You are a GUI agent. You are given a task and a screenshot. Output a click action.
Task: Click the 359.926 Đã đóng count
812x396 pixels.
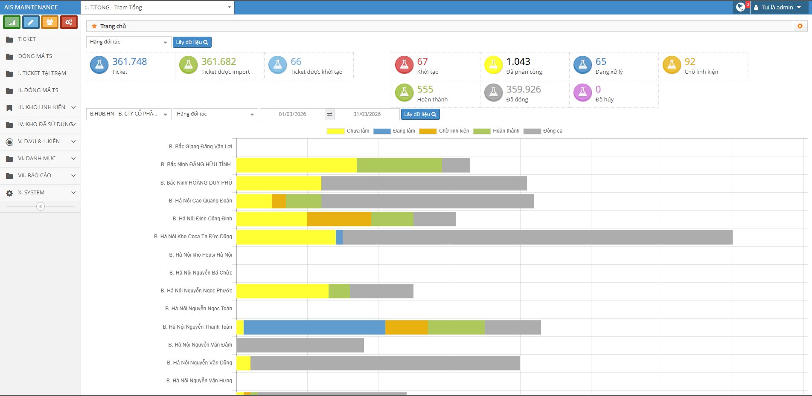coord(524,89)
